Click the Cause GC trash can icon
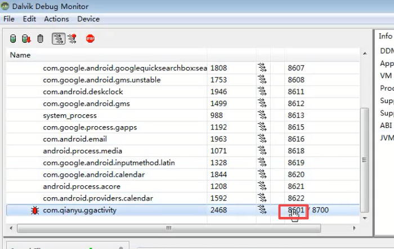 tap(40, 39)
